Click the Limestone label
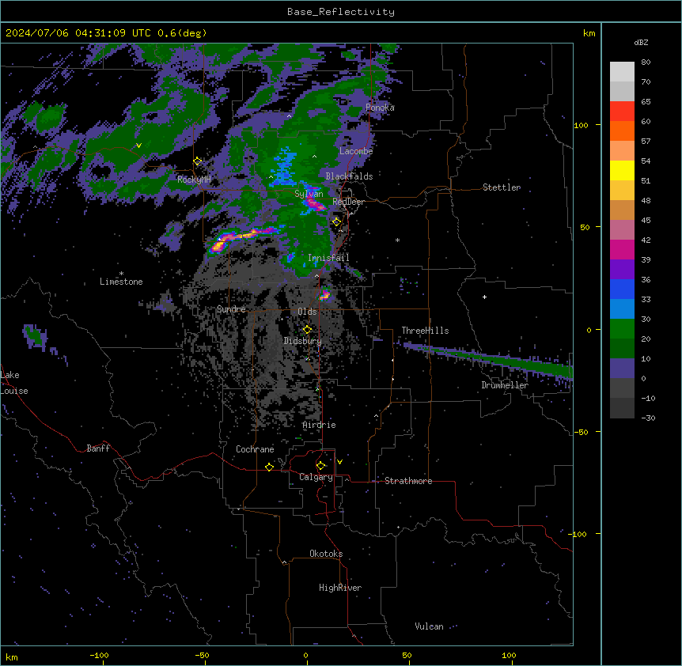This screenshot has width=682, height=666. (x=121, y=282)
